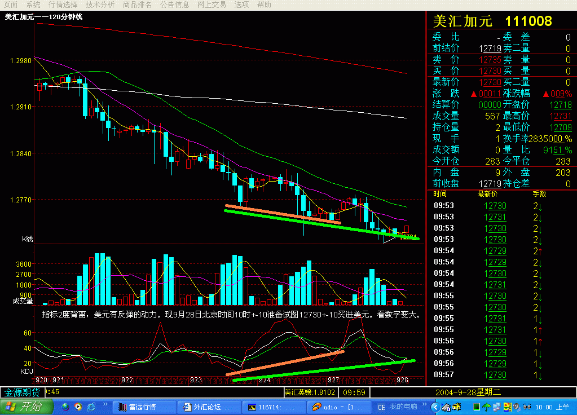The width and height of the screenshot is (577, 415).
Task: Open 我的电脑 toolbar on taskbar
Action: (x=403, y=407)
